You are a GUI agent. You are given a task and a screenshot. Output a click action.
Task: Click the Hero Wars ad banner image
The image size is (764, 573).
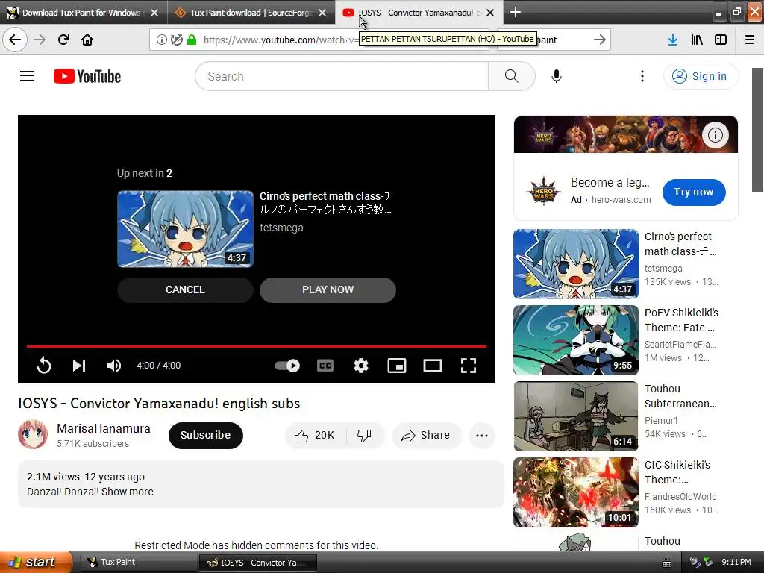626,134
